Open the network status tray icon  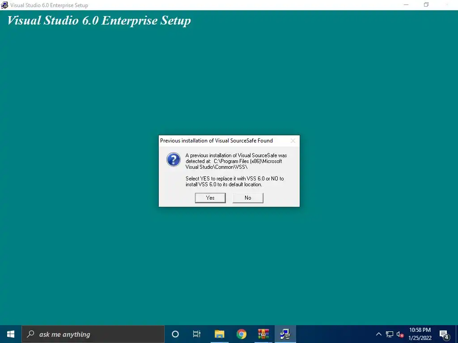tap(390, 334)
